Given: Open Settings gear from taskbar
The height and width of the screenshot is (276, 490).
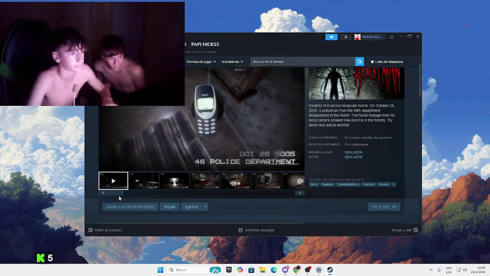Looking at the screenshot, I should pos(318,270).
